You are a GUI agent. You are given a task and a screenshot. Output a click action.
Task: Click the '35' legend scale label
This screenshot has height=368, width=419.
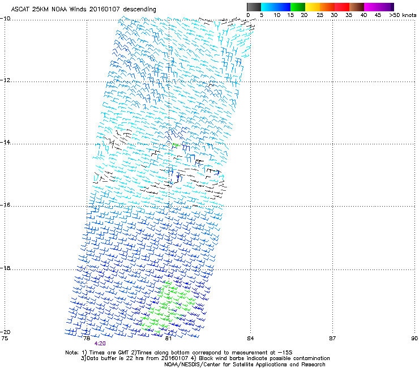(x=349, y=15)
